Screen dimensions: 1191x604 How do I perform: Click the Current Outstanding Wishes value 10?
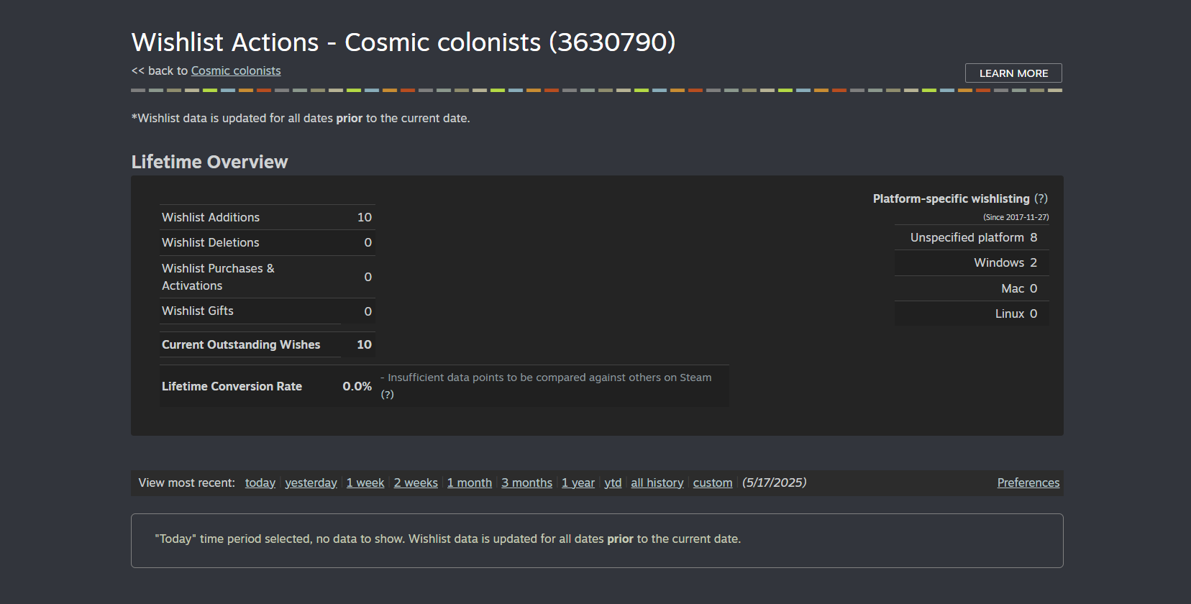coord(365,344)
